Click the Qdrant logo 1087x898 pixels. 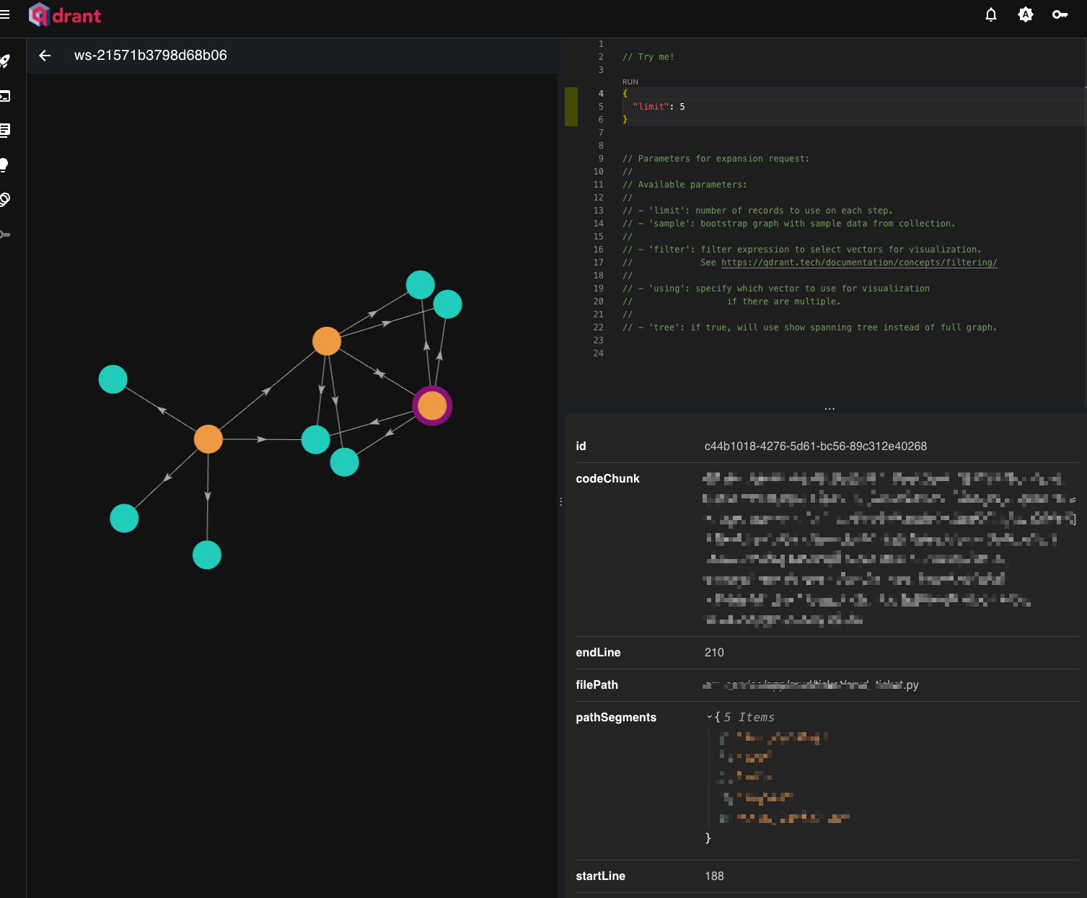click(x=65, y=14)
